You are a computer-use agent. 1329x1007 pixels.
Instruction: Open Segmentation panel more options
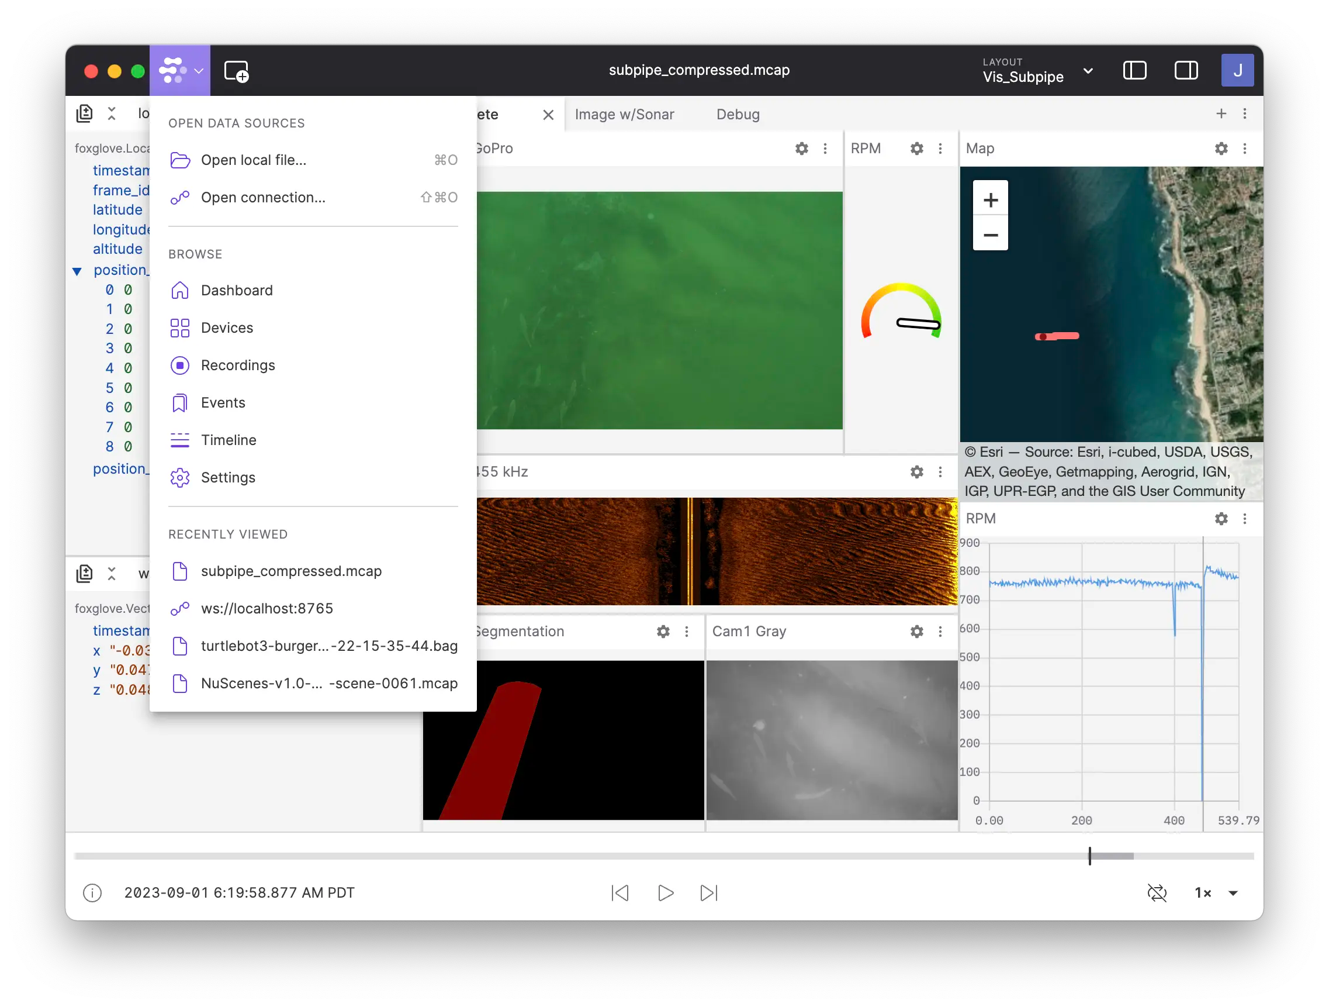pyautogui.click(x=687, y=632)
